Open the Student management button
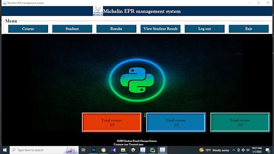This screenshot has height=154, width=274. pos(72,29)
